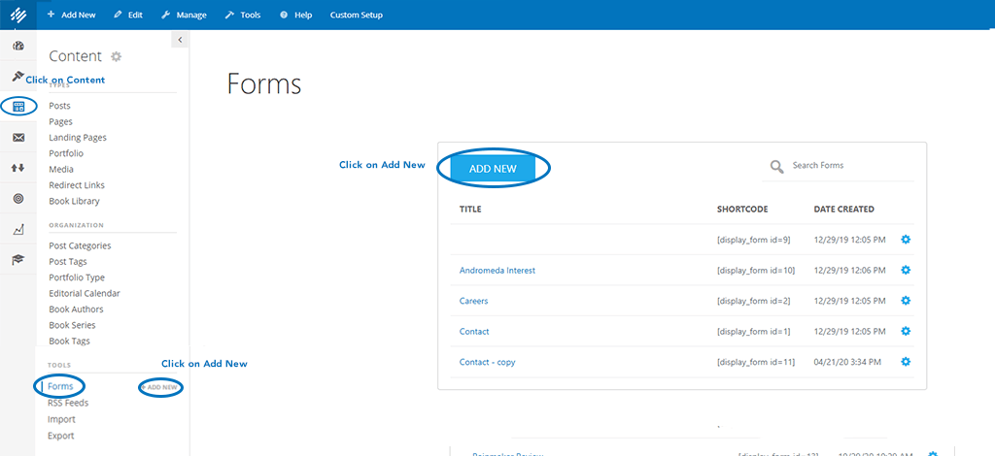Open the graduation cap icon in sidebar
995x456 pixels.
click(18, 260)
